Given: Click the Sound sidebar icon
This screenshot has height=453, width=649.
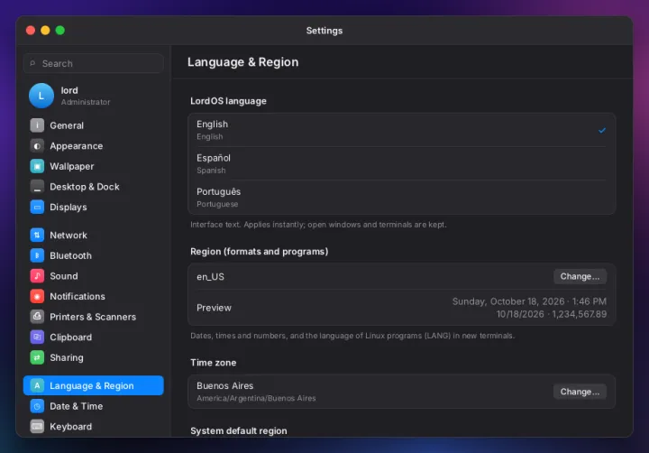Looking at the screenshot, I should coord(37,275).
